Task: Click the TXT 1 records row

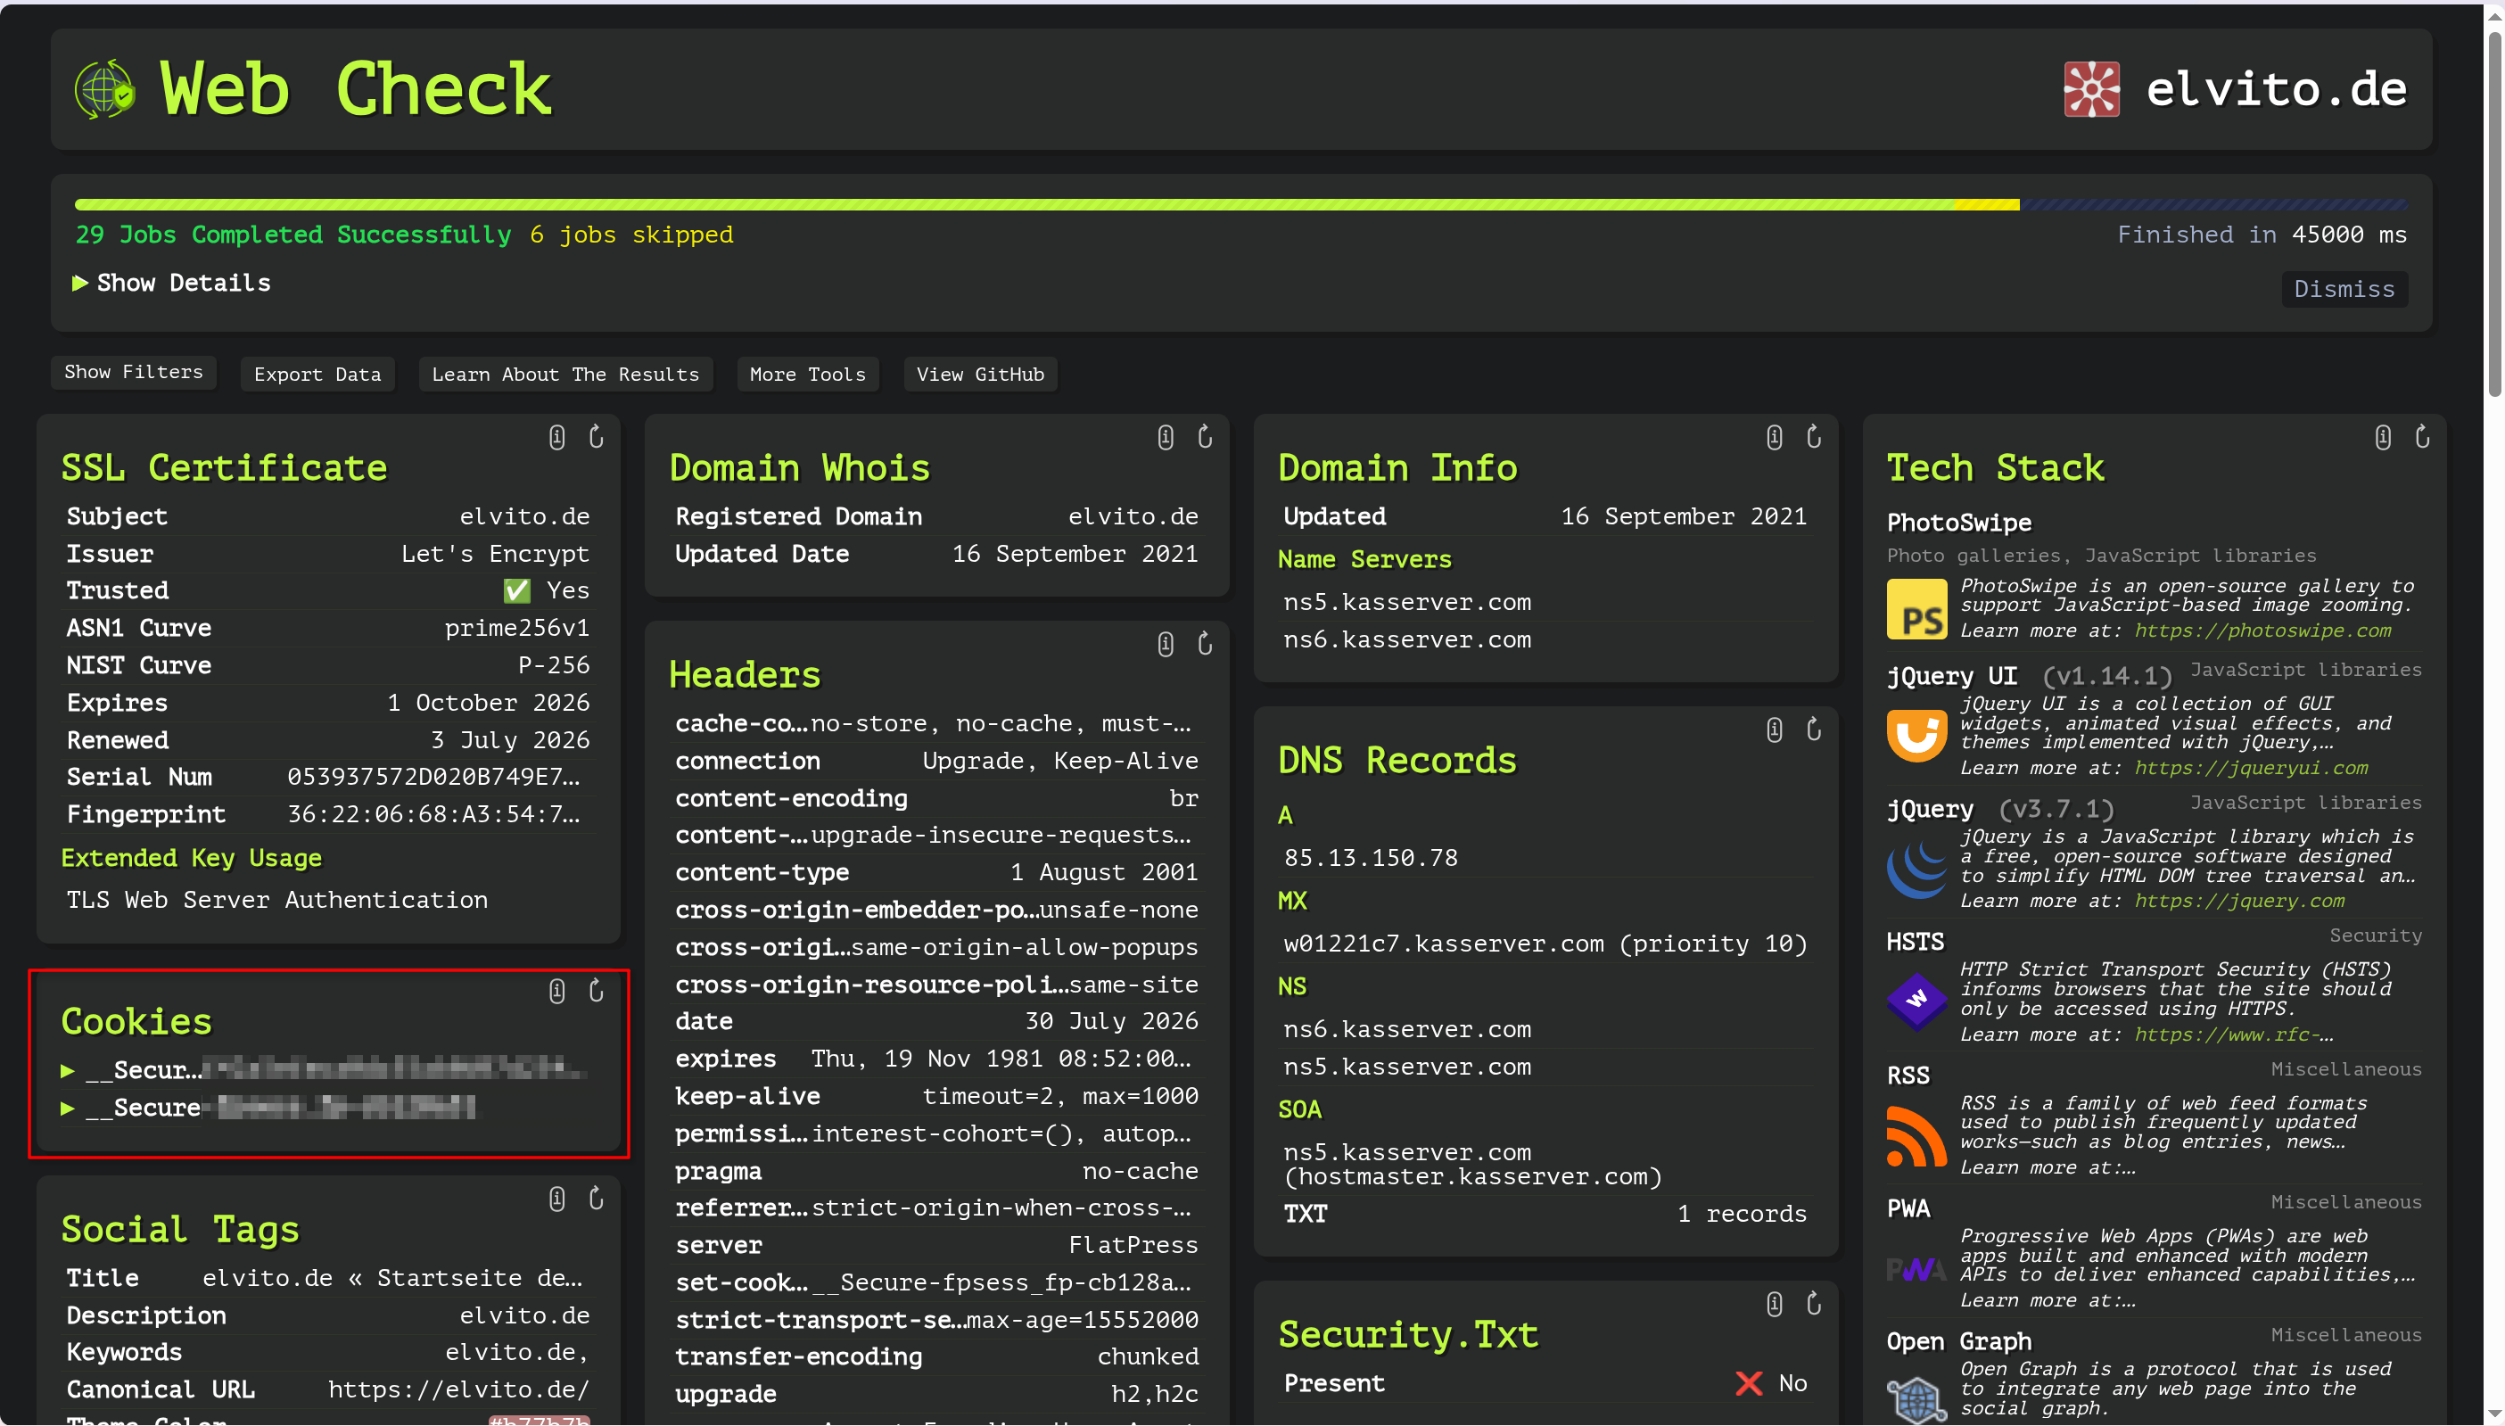Action: pyautogui.click(x=1545, y=1215)
